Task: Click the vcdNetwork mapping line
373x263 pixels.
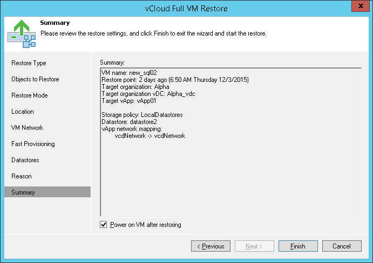Action: pos(150,136)
